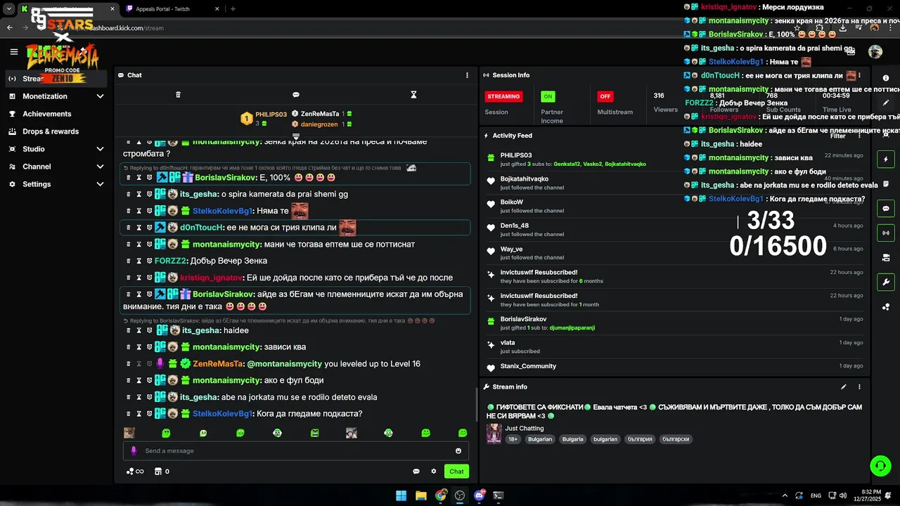
Task: Click the Just Chatting category thumbnail
Action: 494,434
